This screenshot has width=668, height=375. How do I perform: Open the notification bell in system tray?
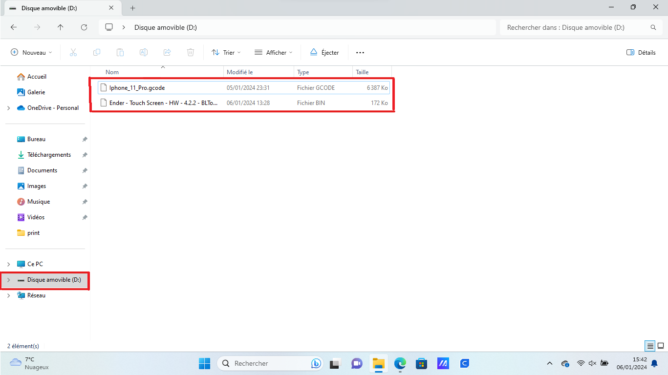tap(654, 363)
